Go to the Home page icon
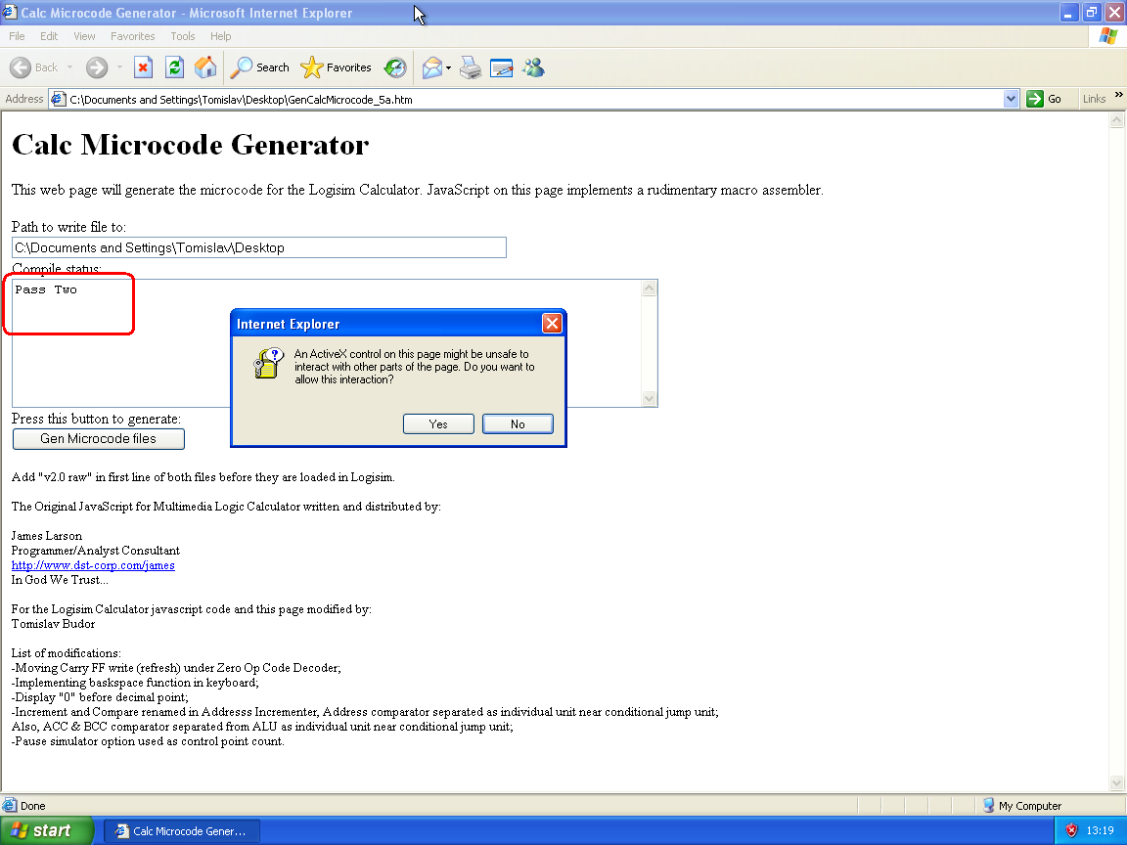 (205, 67)
